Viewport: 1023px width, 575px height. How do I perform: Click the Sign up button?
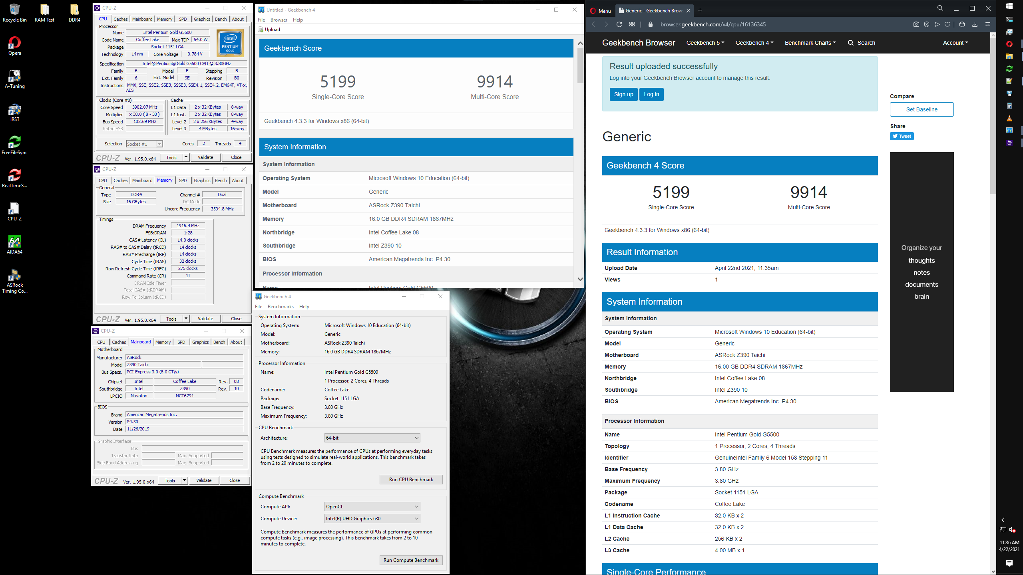[x=623, y=95]
